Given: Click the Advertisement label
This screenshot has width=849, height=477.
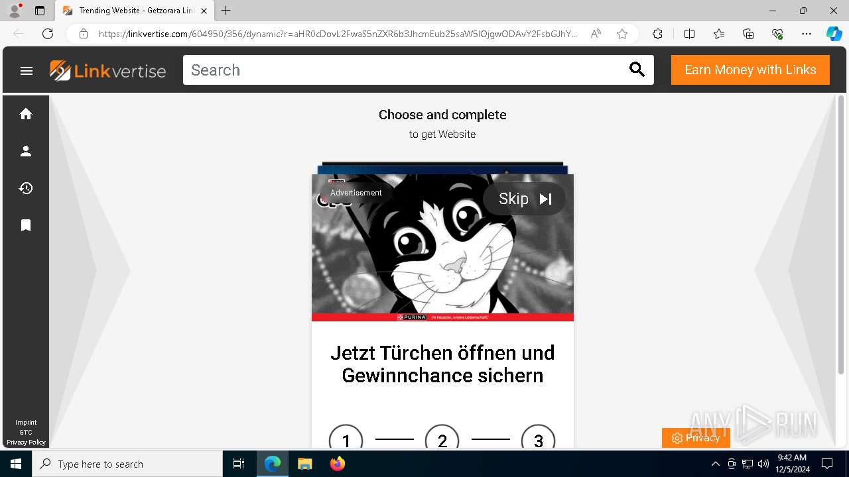Looking at the screenshot, I should point(356,193).
